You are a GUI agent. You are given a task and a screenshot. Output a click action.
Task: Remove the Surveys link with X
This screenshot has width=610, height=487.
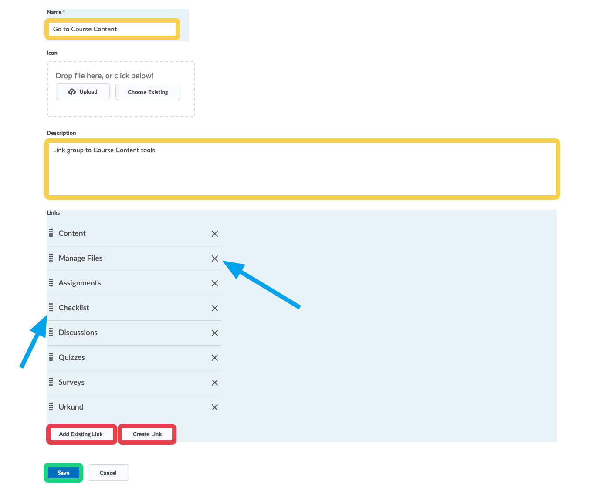tap(215, 383)
